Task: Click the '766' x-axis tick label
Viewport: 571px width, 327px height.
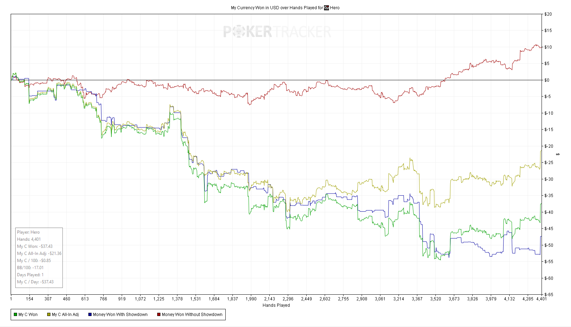Action: tap(103, 299)
